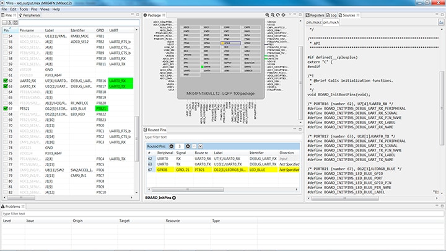Screen dimensions: 446x251
Task: Open the Registers tab
Action: click(x=317, y=14)
